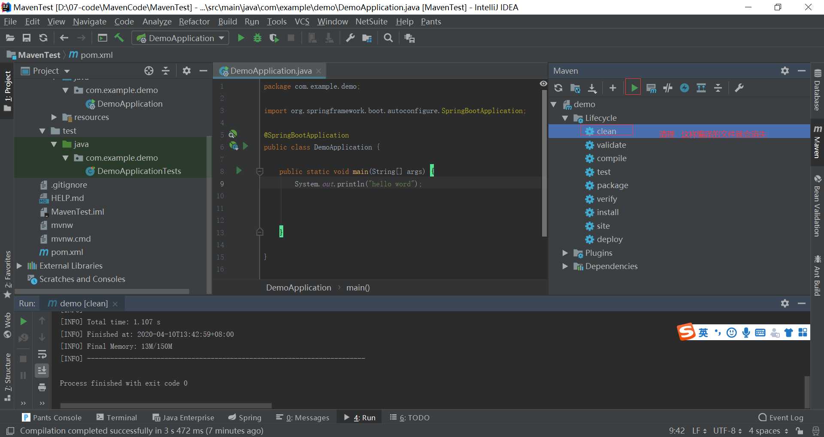
Task: Build the project with the hammer icon
Action: [119, 38]
